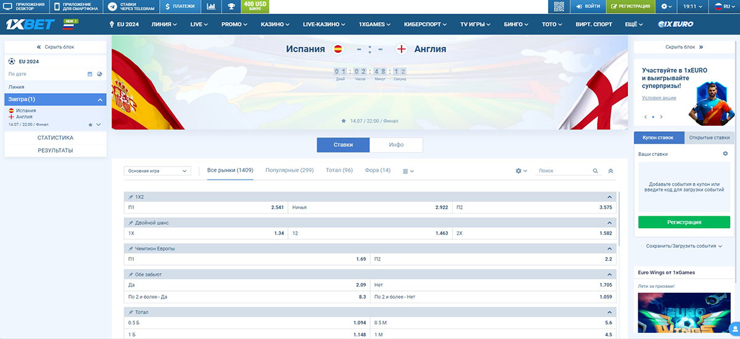Switch to the Ставки tab
Screen dimensions: 740x339
tap(343, 145)
